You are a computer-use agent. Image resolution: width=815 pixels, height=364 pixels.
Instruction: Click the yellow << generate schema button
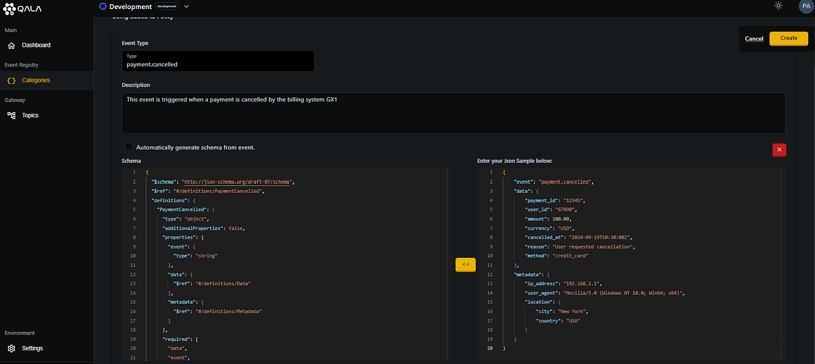pos(466,265)
